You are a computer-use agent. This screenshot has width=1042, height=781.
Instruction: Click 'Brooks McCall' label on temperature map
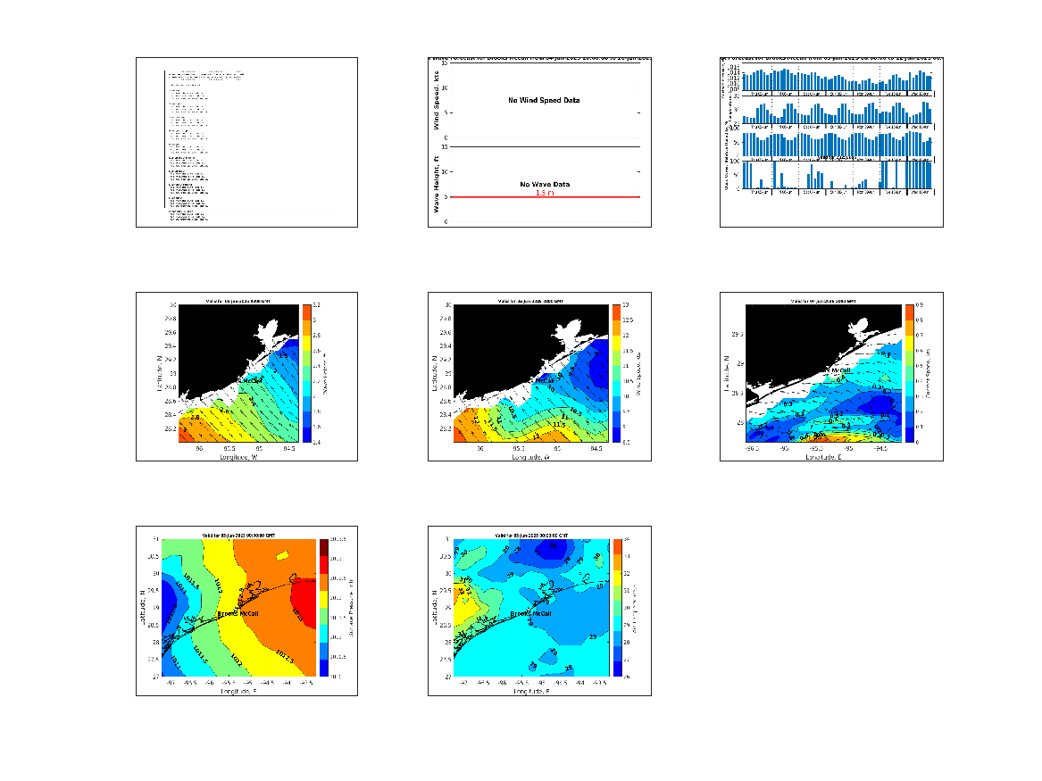530,614
